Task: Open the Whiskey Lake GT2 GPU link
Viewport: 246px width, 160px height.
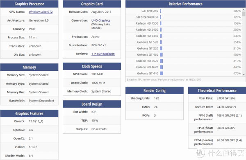Action: (x=41, y=12)
